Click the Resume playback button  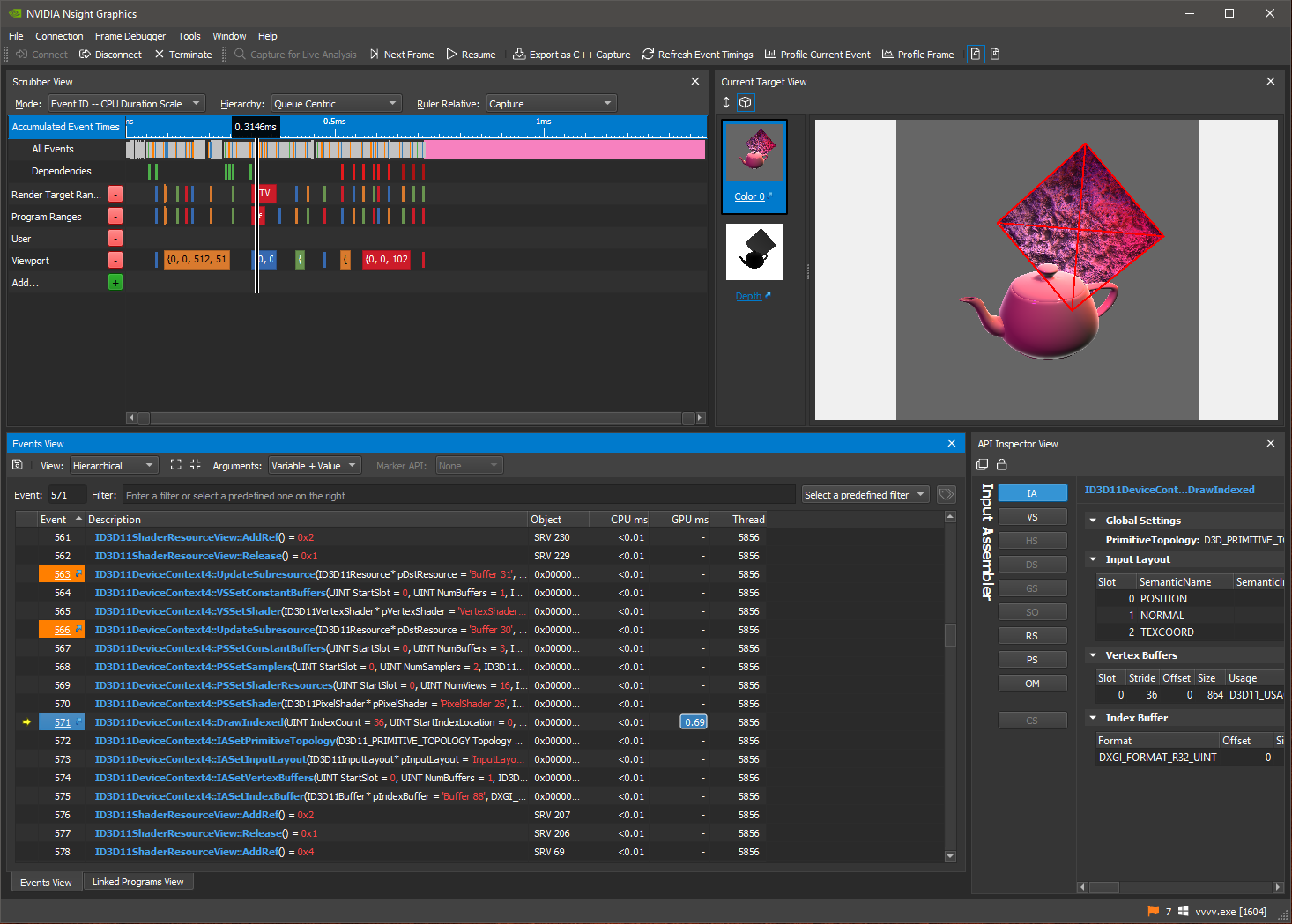pos(471,55)
